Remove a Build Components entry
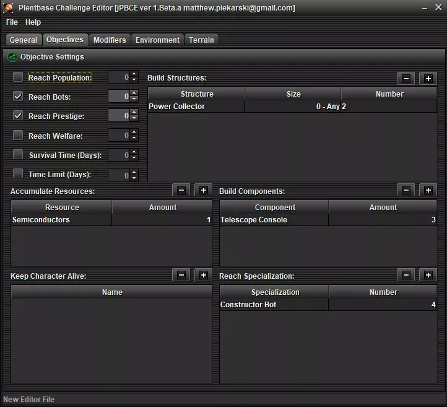 pyautogui.click(x=406, y=190)
